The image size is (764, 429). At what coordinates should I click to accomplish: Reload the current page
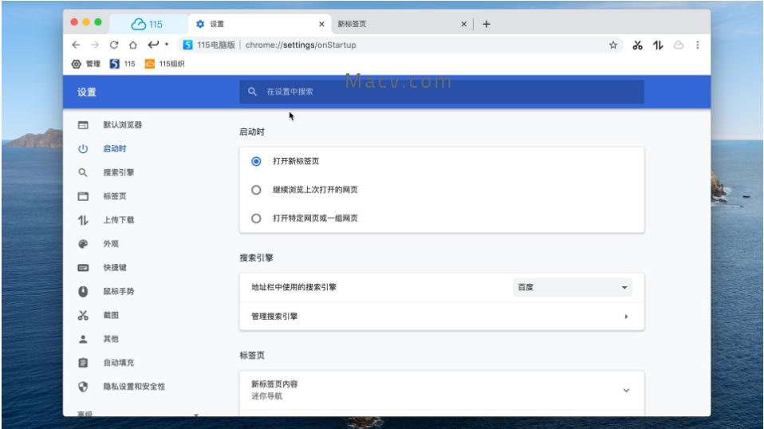(x=114, y=45)
